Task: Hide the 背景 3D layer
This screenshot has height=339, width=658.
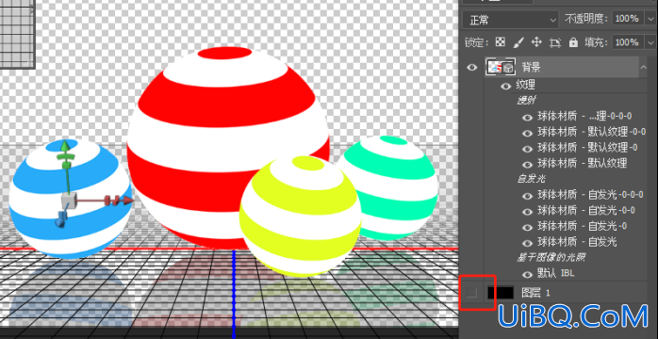Action: (472, 67)
